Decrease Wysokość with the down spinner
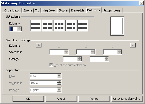This screenshot has height=104, width=145. tap(59, 84)
